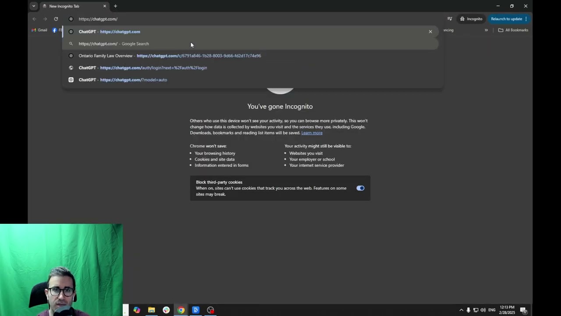Image resolution: width=561 pixels, height=316 pixels.
Task: Open the Gmail bookmark
Action: point(39,30)
